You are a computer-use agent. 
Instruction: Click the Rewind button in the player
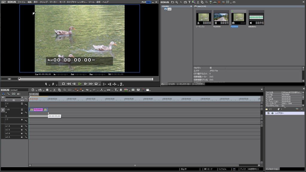pos(69,84)
